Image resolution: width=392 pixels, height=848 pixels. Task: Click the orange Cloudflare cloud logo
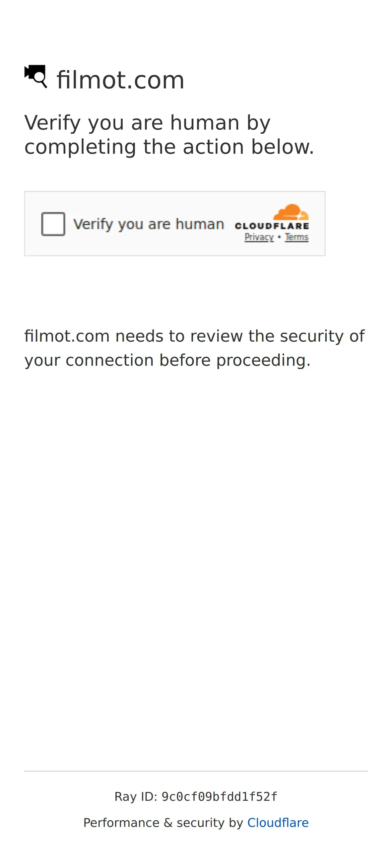coord(291,212)
